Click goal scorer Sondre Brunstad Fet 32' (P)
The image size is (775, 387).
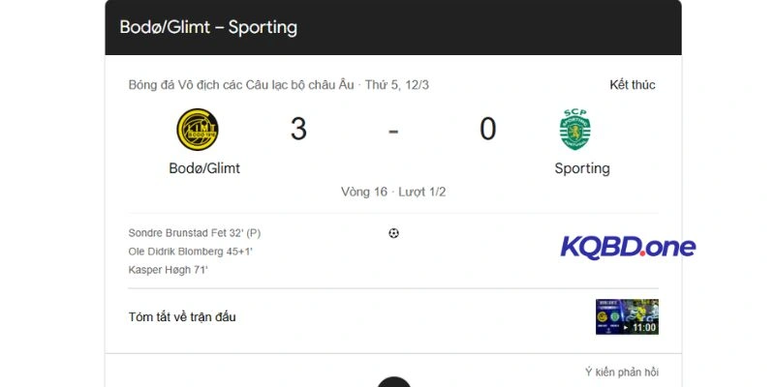(195, 233)
